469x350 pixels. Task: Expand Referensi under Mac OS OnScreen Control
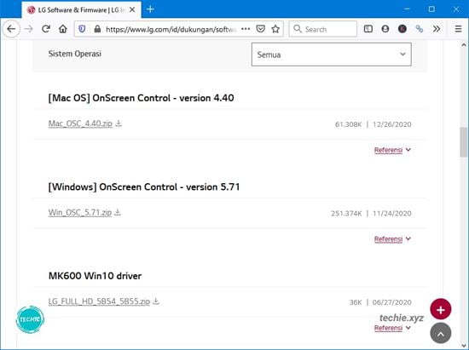point(392,150)
